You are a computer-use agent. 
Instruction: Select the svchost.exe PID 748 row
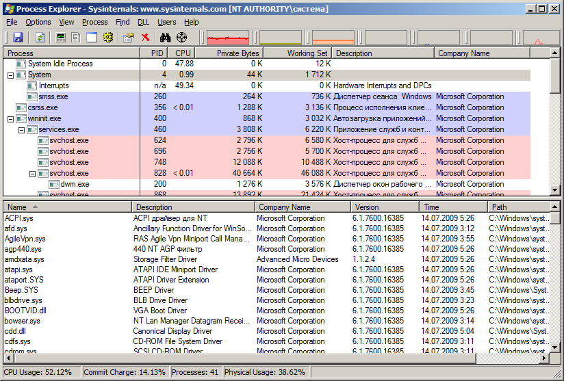267,163
